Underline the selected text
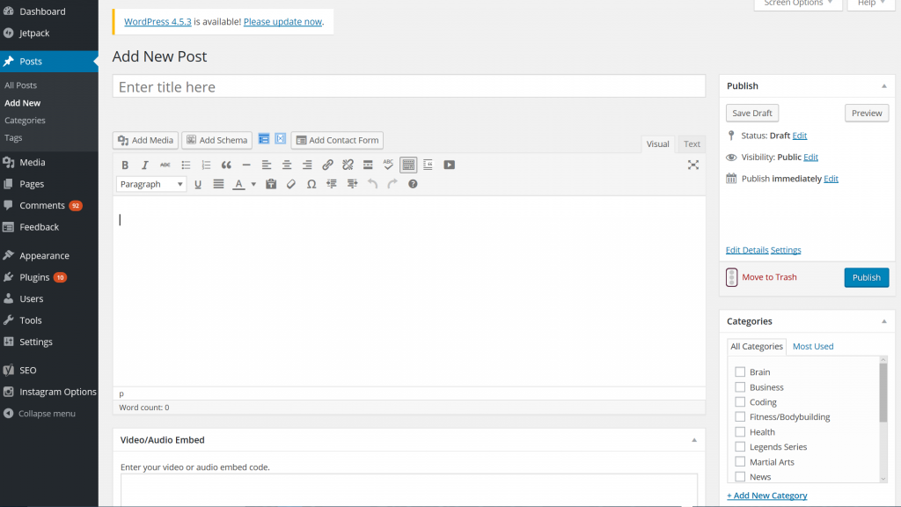The width and height of the screenshot is (901, 507). pos(198,185)
